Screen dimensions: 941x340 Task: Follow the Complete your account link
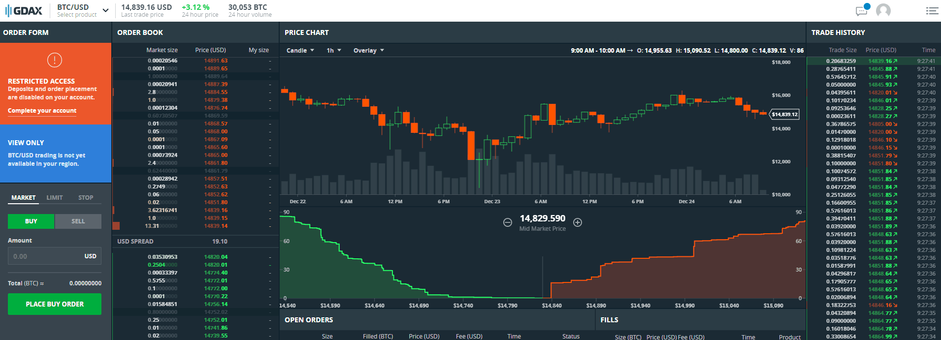click(x=42, y=111)
